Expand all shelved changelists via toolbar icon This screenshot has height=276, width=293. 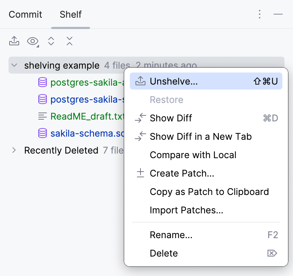coord(51,41)
